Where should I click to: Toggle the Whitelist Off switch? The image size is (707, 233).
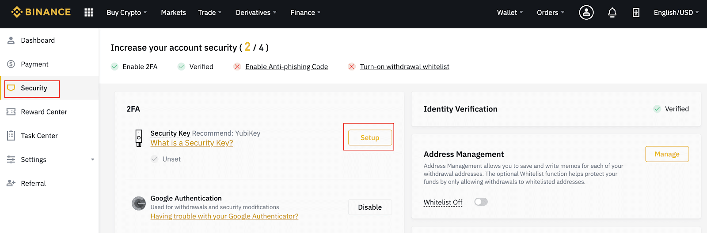tap(481, 202)
